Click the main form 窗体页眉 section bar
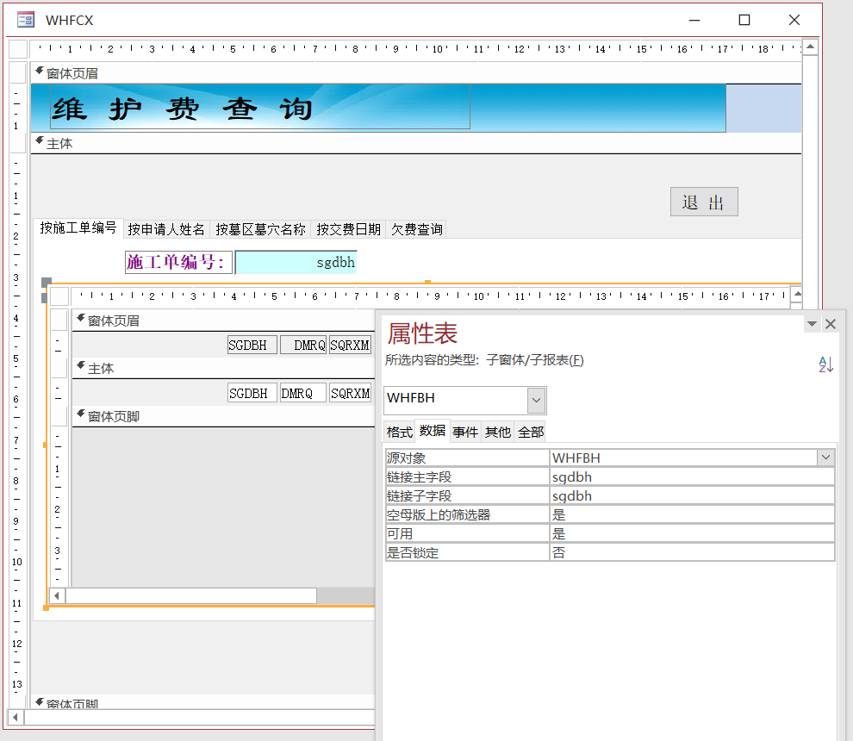 click(415, 73)
